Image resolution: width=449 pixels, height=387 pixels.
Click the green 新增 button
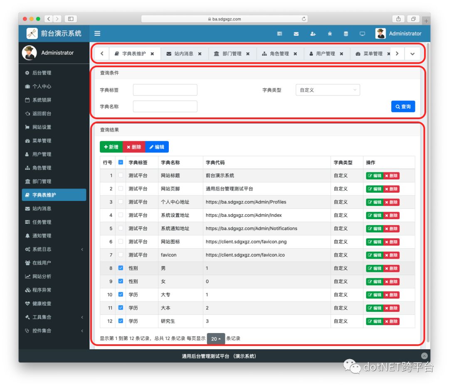click(111, 147)
